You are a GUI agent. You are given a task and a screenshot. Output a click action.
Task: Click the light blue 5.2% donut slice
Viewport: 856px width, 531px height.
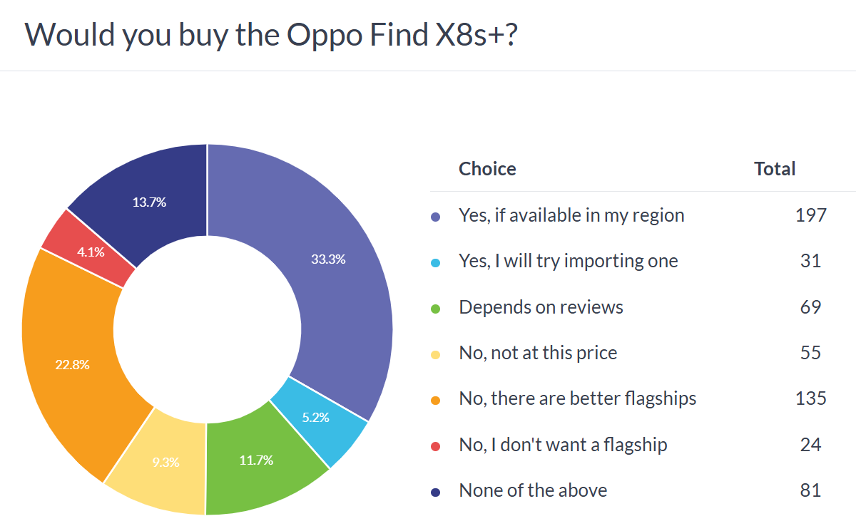(x=322, y=418)
